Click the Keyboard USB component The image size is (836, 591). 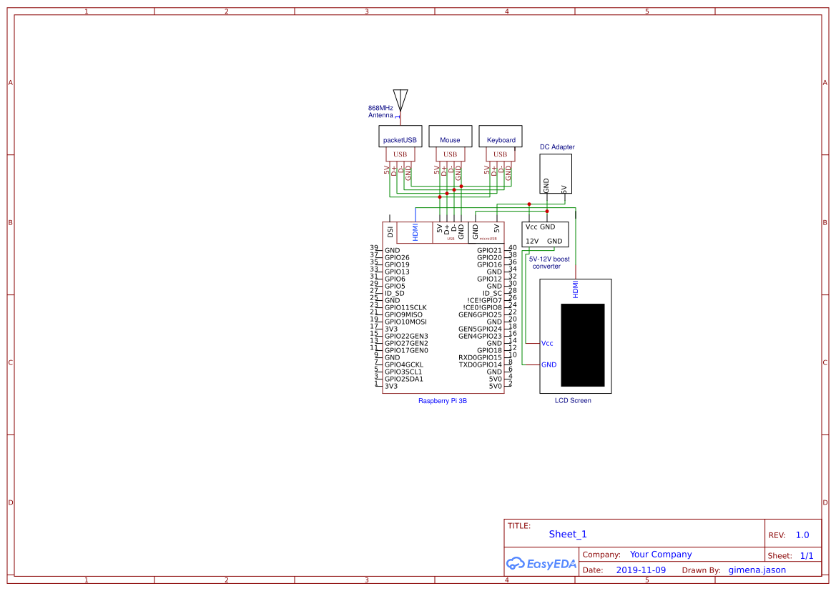coord(500,136)
